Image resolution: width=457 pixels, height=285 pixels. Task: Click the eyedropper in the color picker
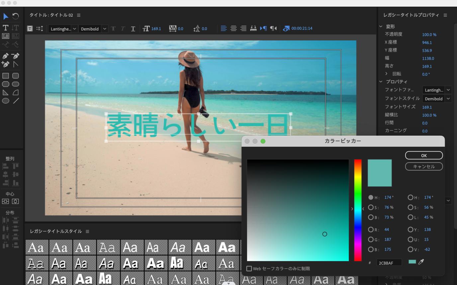(421, 262)
